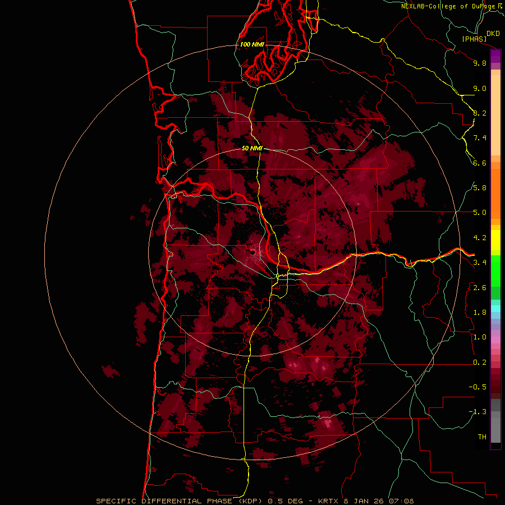The height and width of the screenshot is (505, 505).
Task: Click the black radar site dot at map center
Action: pos(253,252)
